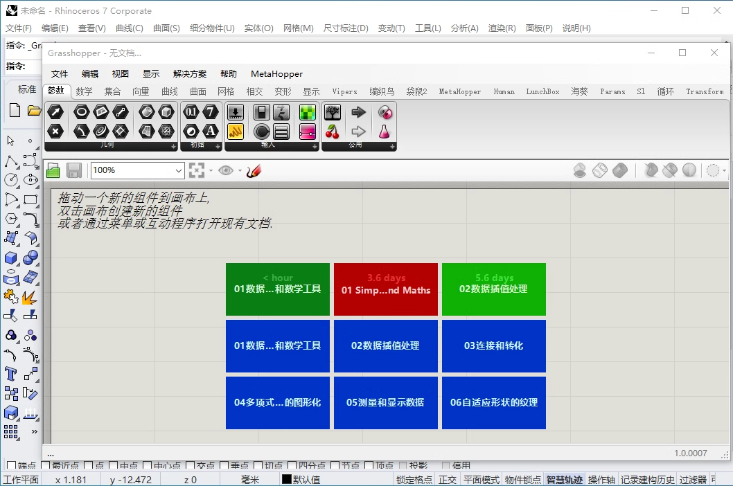Open the red 01 Simp...nd Maths tile
This screenshot has width=733, height=486.
(386, 289)
